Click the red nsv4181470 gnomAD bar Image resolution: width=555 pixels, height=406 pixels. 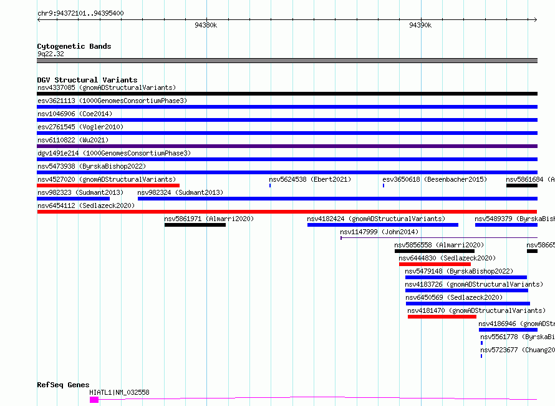(442, 317)
